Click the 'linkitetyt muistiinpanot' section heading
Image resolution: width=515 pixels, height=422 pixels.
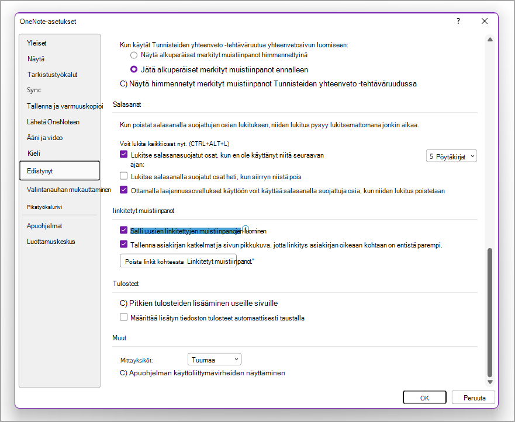(143, 211)
